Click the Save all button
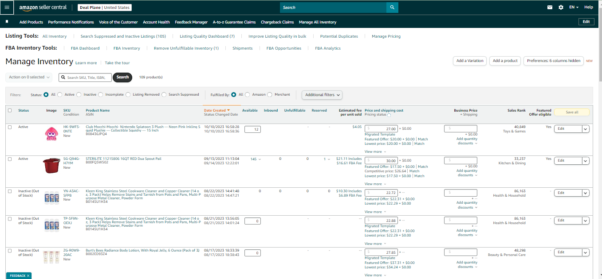The image size is (602, 279). pos(572,112)
